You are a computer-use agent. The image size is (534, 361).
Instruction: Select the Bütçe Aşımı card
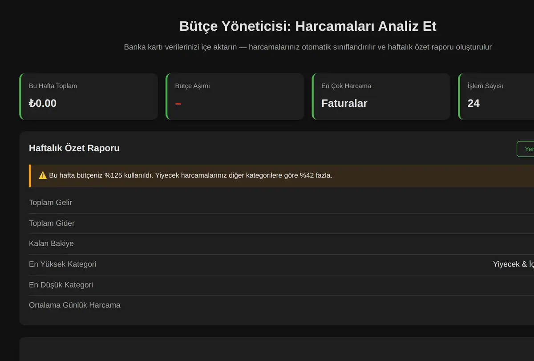[x=235, y=97]
